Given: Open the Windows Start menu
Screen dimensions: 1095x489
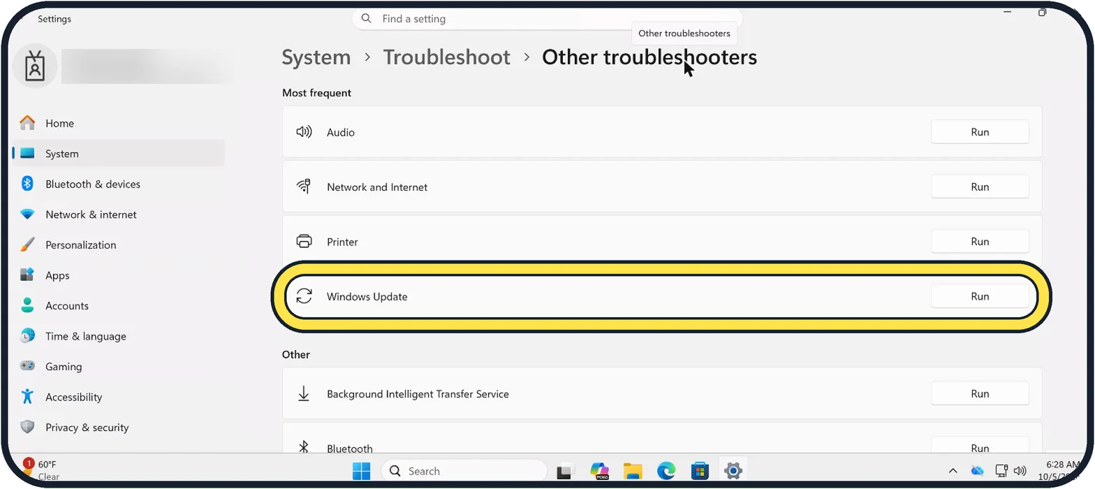Looking at the screenshot, I should point(362,471).
